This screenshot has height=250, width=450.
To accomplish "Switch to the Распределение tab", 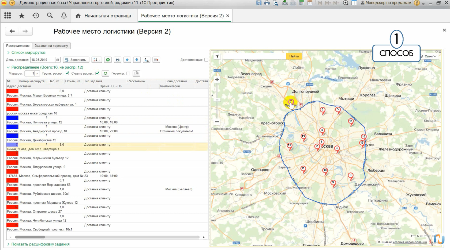I will (x=18, y=46).
